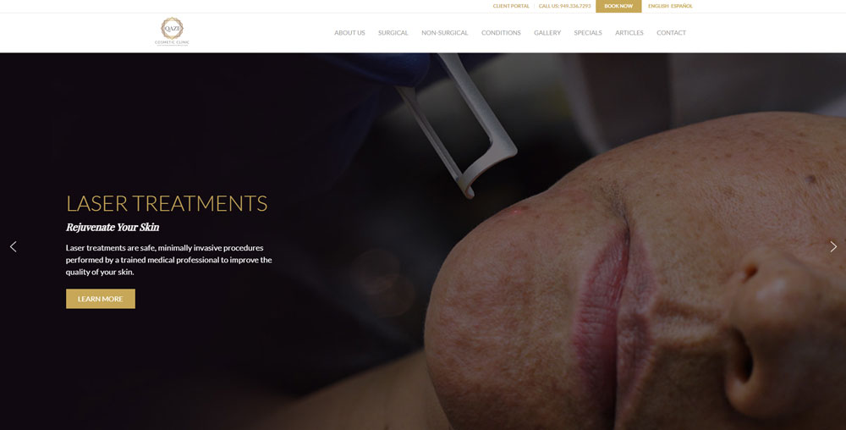
Task: Open the Conditions menu
Action: pyautogui.click(x=501, y=33)
